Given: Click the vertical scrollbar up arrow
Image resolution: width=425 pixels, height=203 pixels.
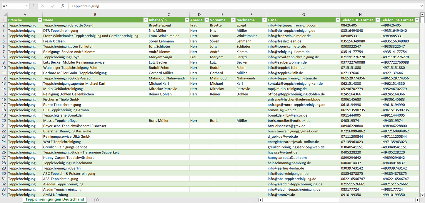Looking at the screenshot, I should 422,14.
